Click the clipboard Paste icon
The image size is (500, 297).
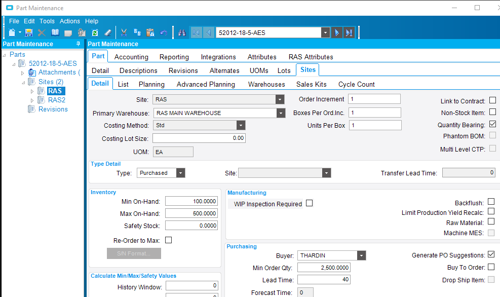coord(150,32)
